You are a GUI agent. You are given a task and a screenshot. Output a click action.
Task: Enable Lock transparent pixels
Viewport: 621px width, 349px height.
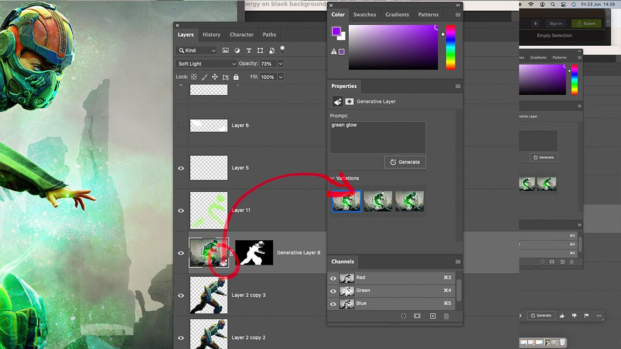click(194, 76)
